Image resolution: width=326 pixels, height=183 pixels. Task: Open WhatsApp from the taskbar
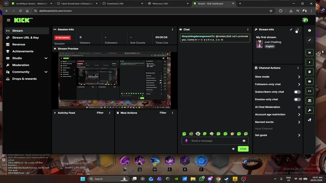tap(201, 179)
